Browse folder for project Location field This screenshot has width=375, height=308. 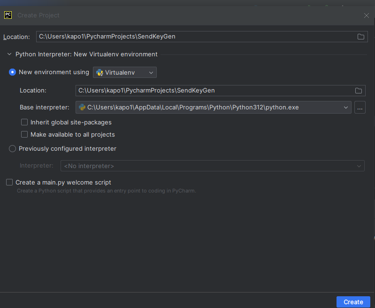pyautogui.click(x=360, y=37)
